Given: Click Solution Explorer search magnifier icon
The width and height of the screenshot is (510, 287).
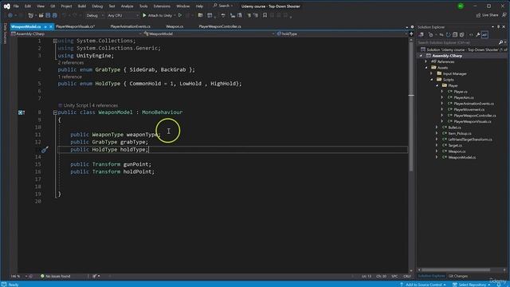Looking at the screenshot, I should coord(500,42).
